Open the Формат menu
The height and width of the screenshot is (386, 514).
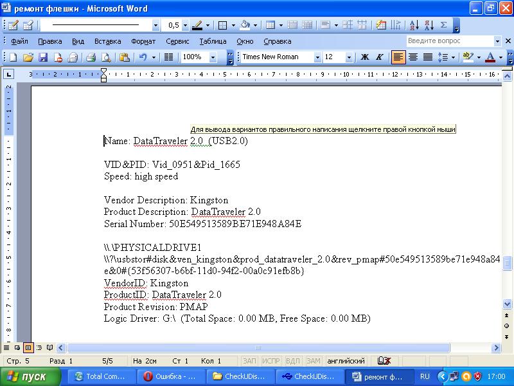coord(143,41)
